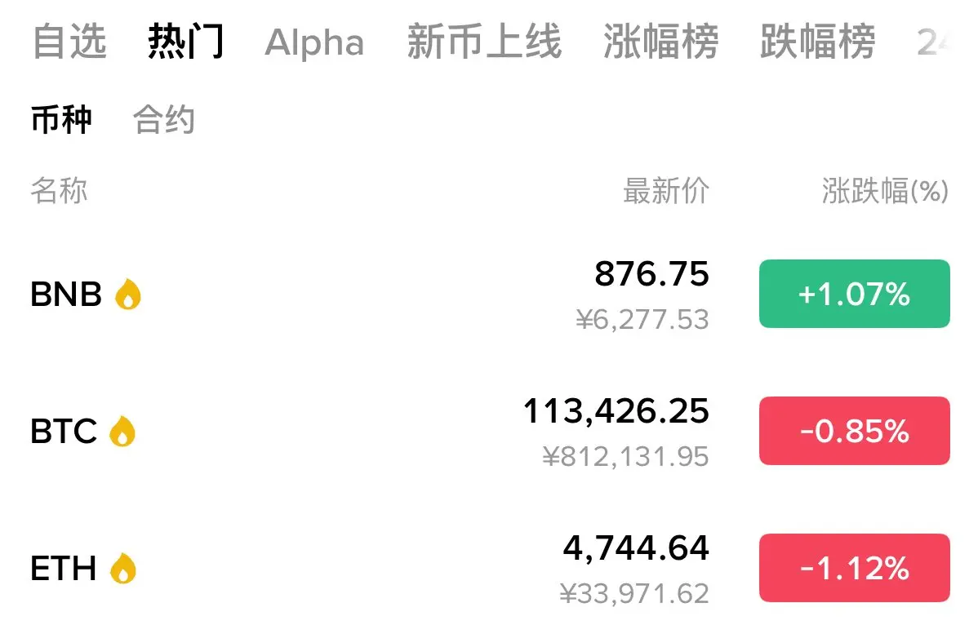Viewport: 978px width, 625px height.
Task: Open the 新币上线 tab
Action: [485, 42]
